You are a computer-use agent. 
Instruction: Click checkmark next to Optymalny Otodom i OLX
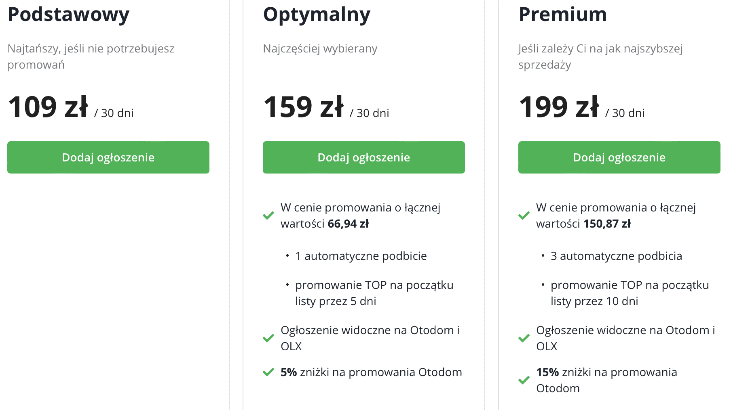[268, 338]
